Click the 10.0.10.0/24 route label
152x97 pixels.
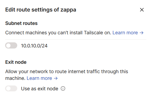34,46
